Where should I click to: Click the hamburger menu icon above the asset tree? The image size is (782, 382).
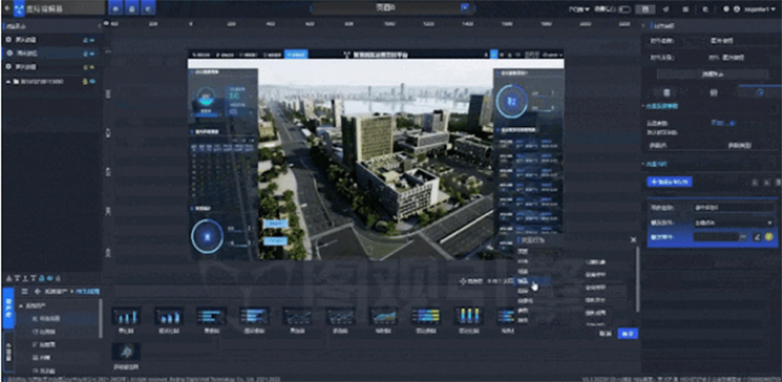coord(23,291)
